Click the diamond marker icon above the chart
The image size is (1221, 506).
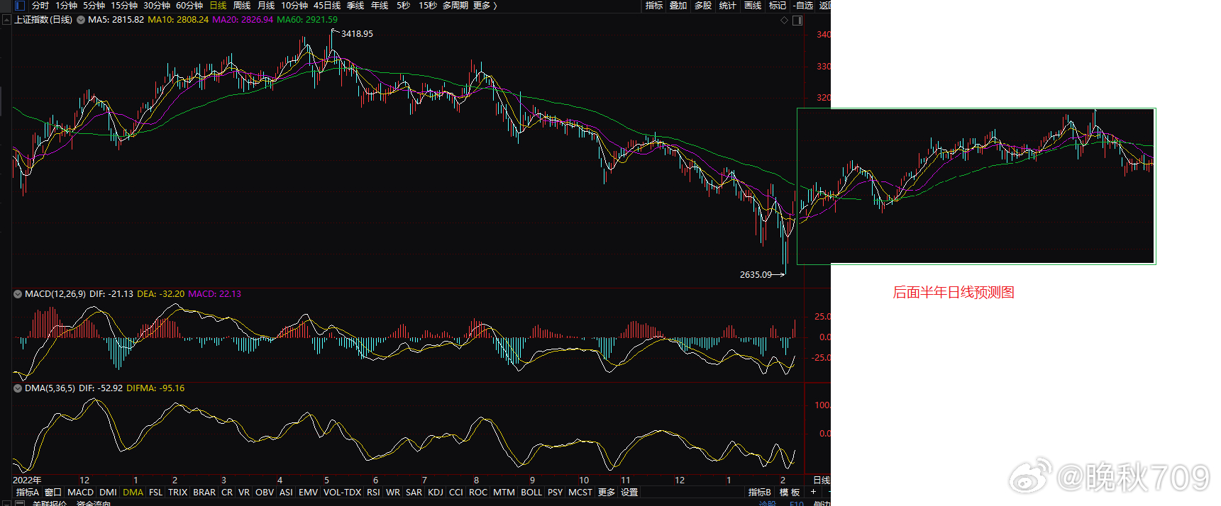784,20
